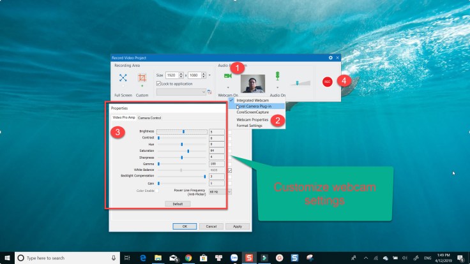Open the size presets dropdown arrow

(x=209, y=75)
